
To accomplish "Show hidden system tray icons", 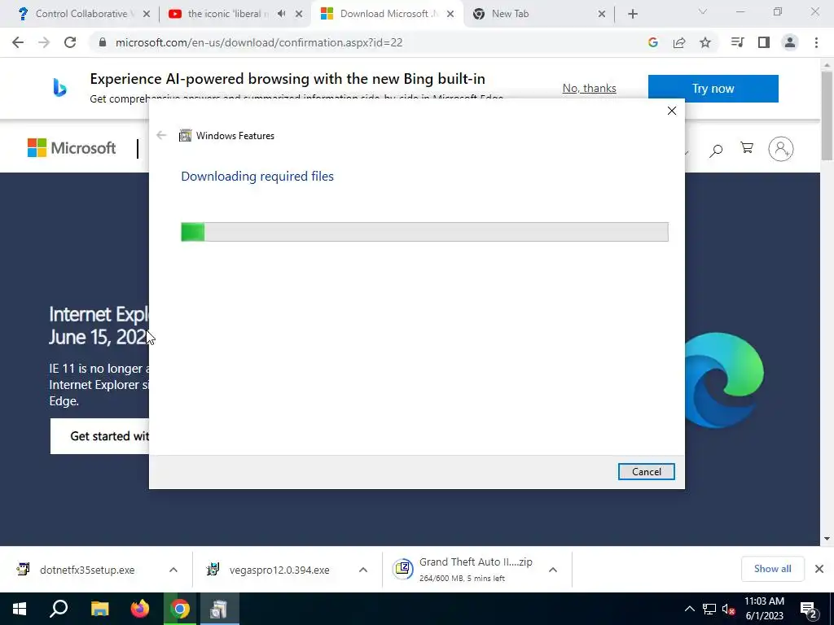I will point(689,609).
